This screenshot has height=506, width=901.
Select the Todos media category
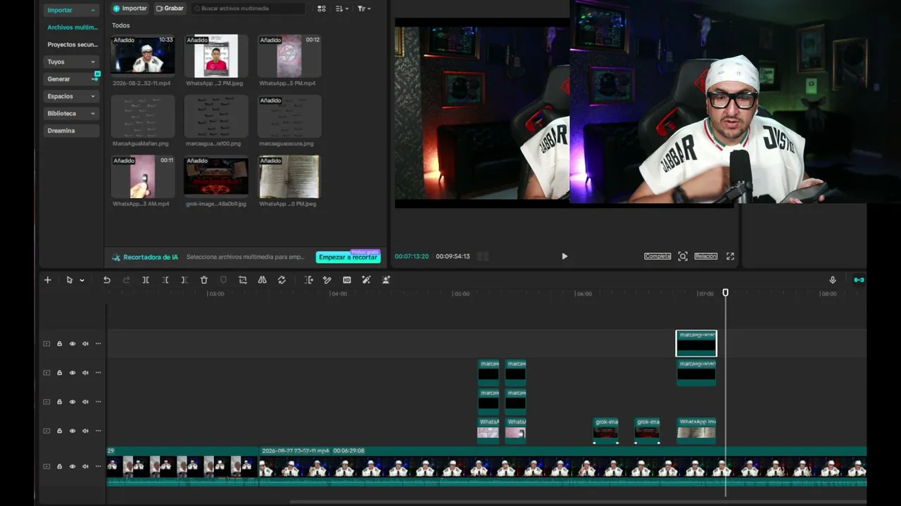point(121,25)
